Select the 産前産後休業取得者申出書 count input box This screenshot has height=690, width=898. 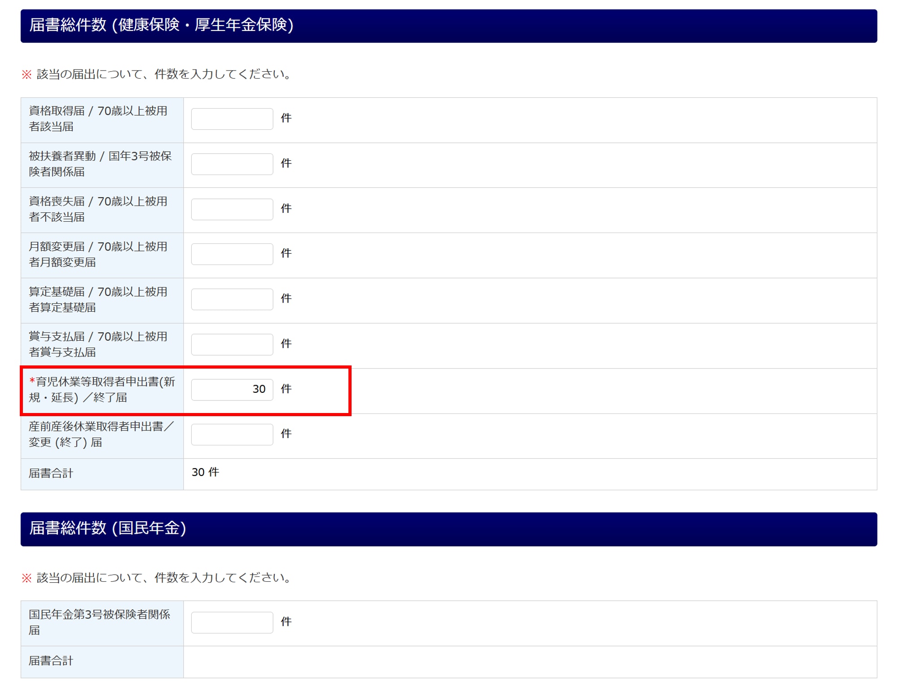point(232,434)
